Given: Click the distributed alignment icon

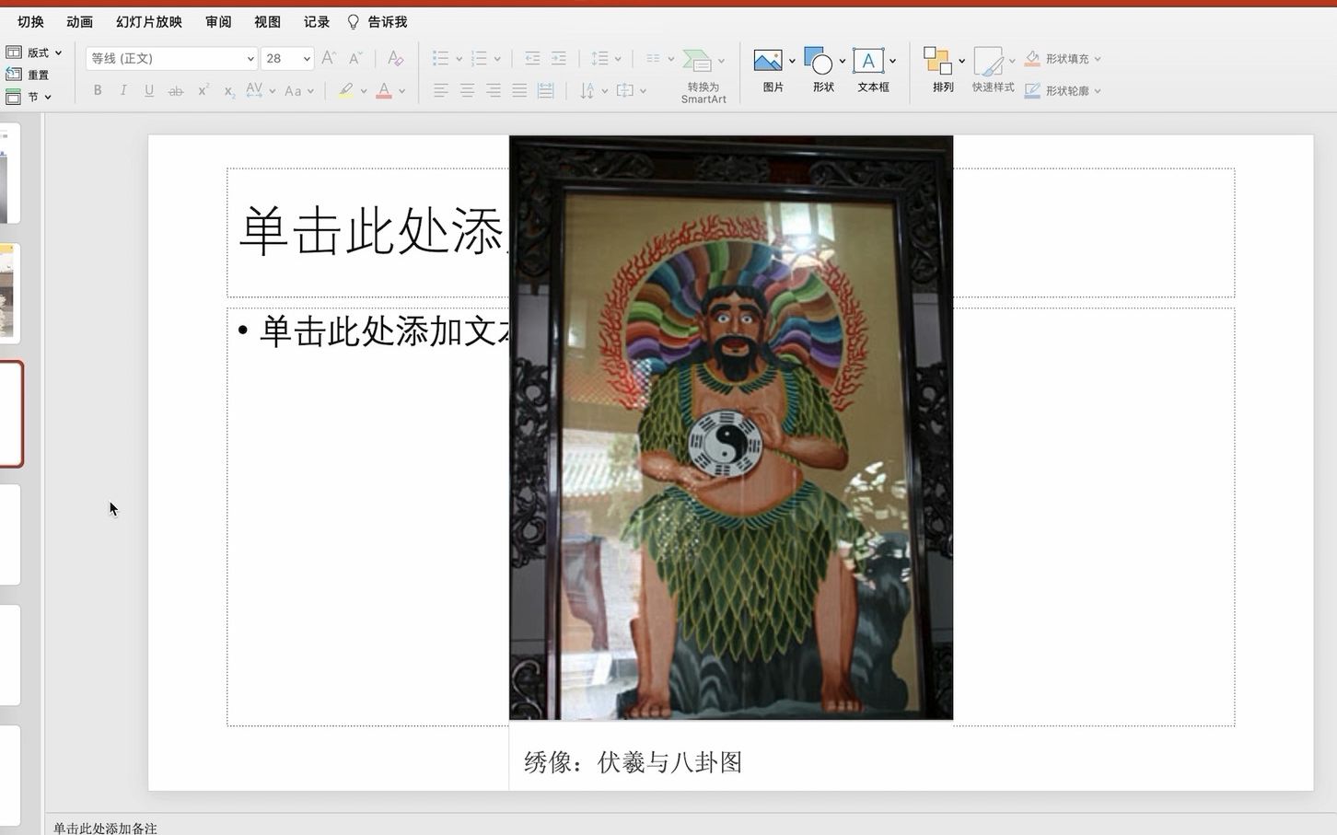Looking at the screenshot, I should pos(546,90).
